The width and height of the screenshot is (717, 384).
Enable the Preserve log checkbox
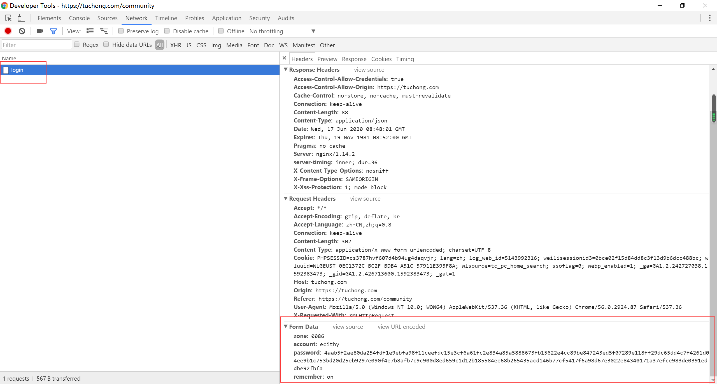coord(121,31)
